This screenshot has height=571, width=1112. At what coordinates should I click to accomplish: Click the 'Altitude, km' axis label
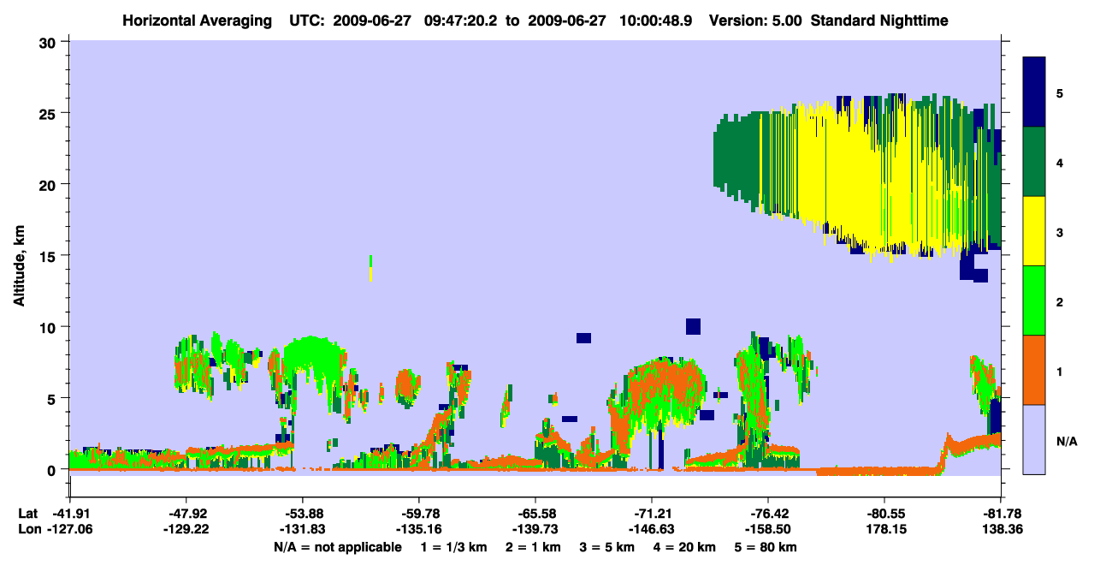coord(19,265)
